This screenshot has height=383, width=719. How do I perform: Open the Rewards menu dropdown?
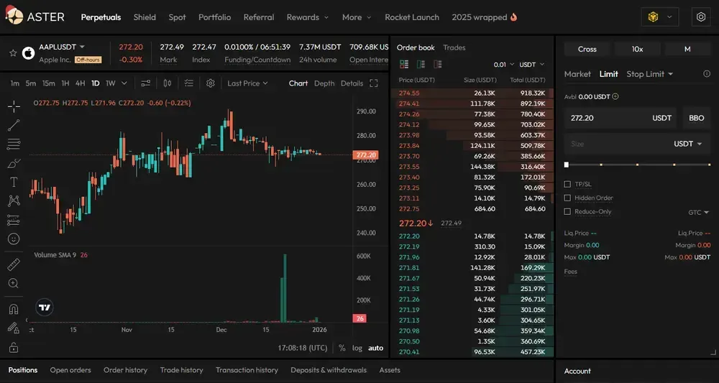point(308,17)
